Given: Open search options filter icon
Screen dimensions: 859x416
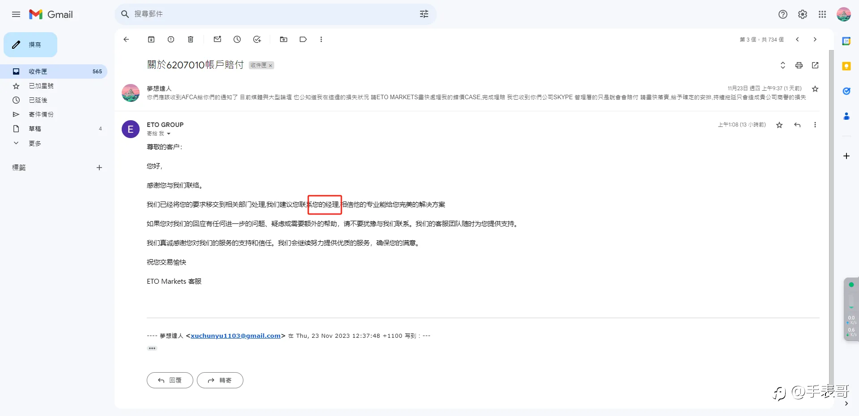Looking at the screenshot, I should coord(424,14).
